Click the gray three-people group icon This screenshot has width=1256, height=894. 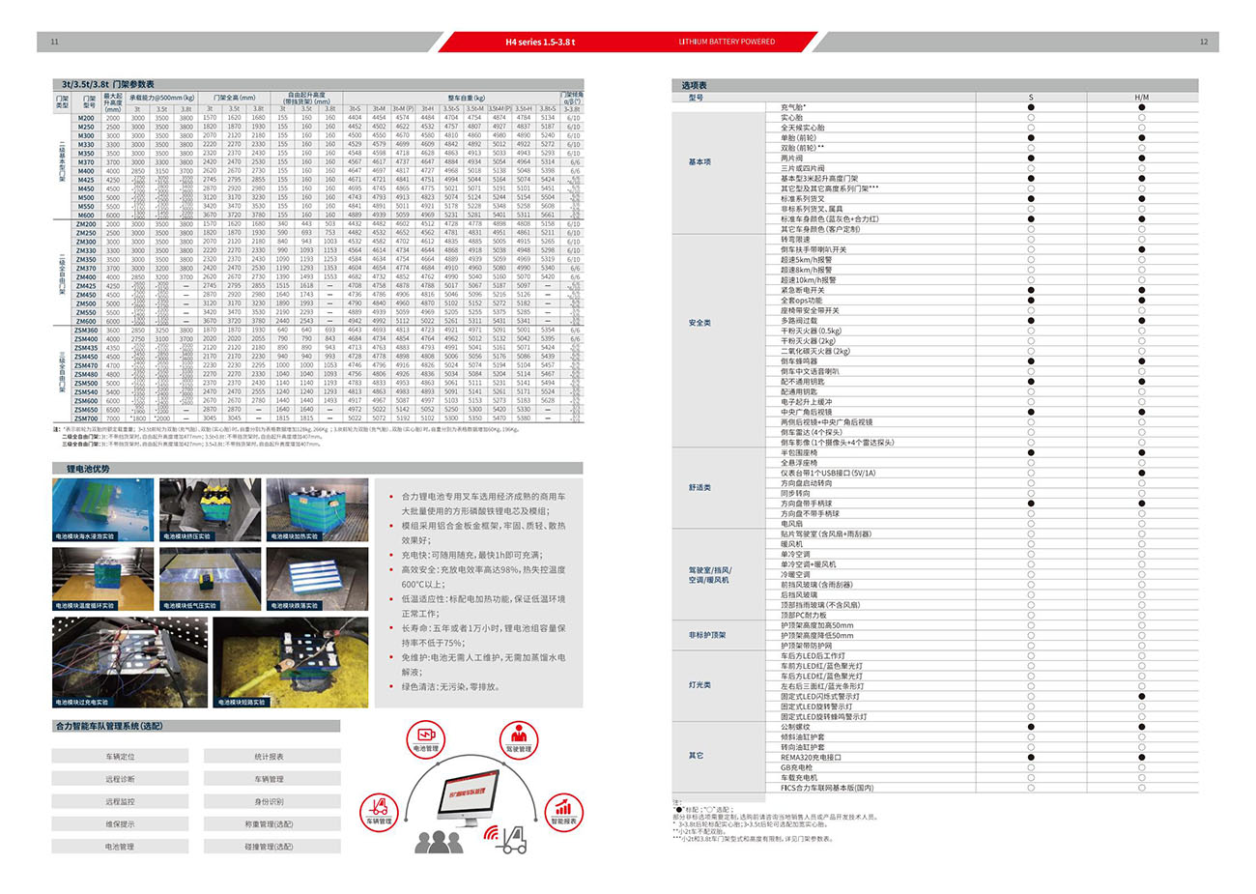click(438, 841)
